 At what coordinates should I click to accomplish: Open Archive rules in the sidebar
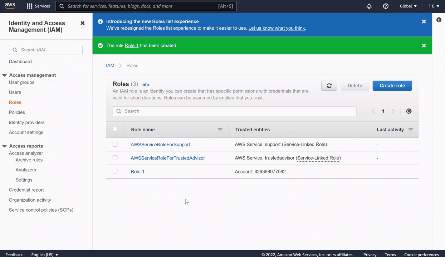pos(29,160)
